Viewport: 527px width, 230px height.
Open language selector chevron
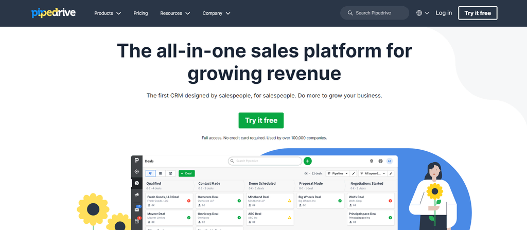pyautogui.click(x=427, y=13)
